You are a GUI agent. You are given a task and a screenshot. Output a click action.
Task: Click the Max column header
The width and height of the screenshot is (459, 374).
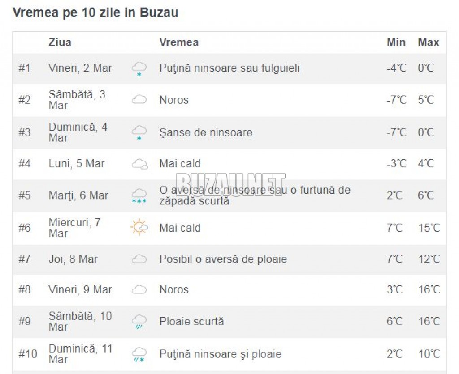(429, 42)
